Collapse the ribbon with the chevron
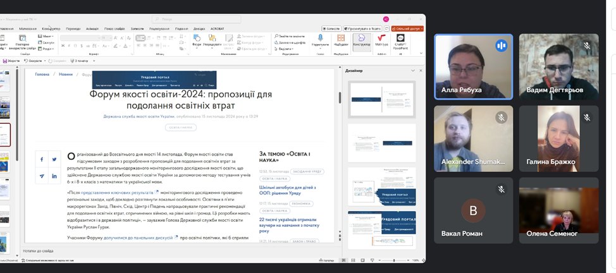This screenshot has height=273, width=616. pyautogui.click(x=421, y=53)
